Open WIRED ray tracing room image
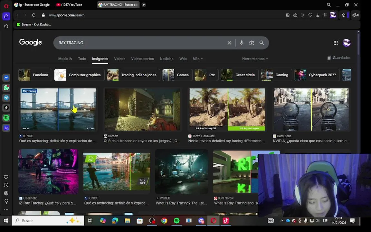This screenshot has width=371, height=232. click(x=182, y=172)
